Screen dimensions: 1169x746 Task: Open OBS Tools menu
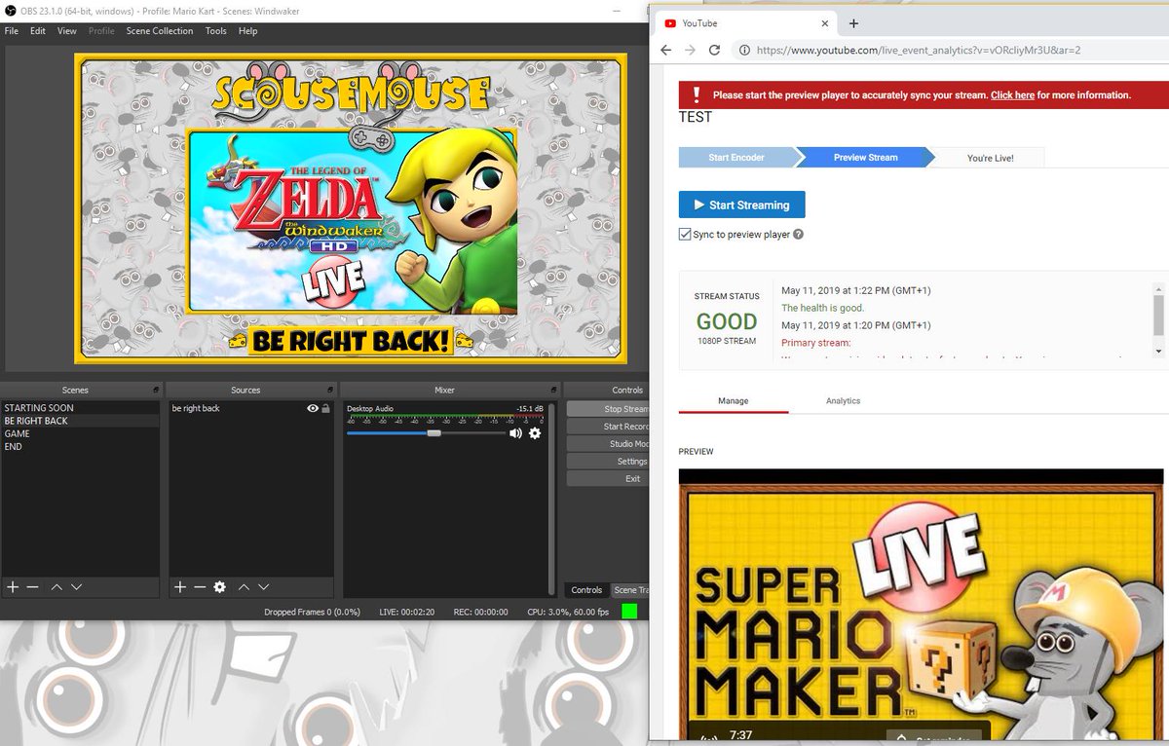pos(216,31)
